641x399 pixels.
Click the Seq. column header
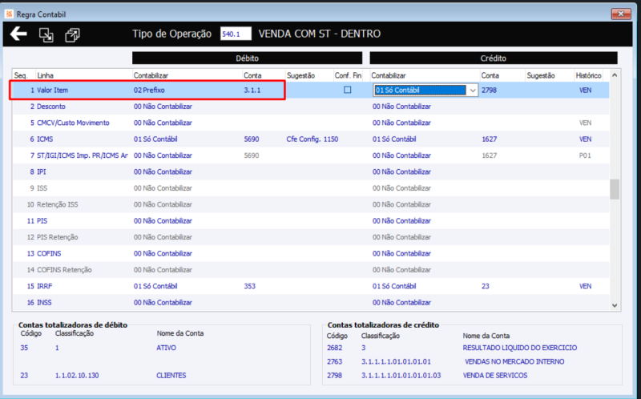[21, 75]
